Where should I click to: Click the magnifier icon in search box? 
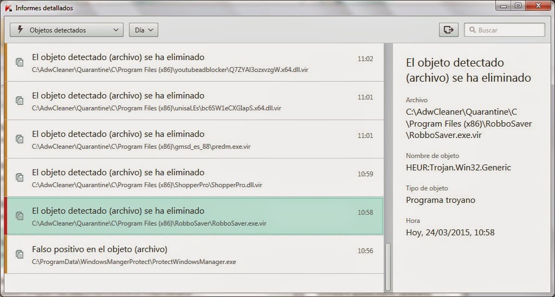point(472,30)
